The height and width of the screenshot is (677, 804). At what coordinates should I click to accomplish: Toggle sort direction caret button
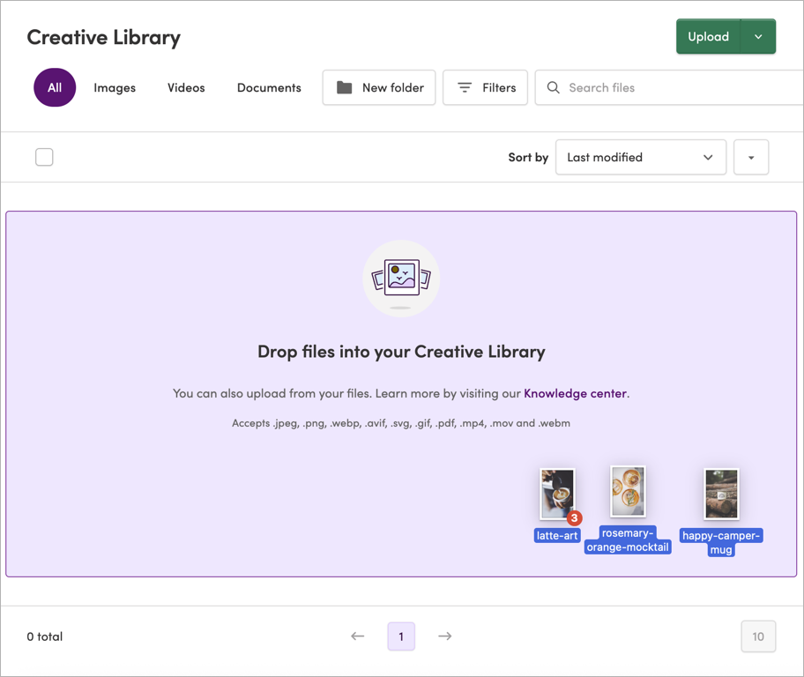[x=751, y=157]
